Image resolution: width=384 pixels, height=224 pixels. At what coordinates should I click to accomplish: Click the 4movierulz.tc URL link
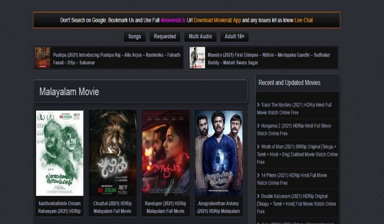[x=173, y=20]
